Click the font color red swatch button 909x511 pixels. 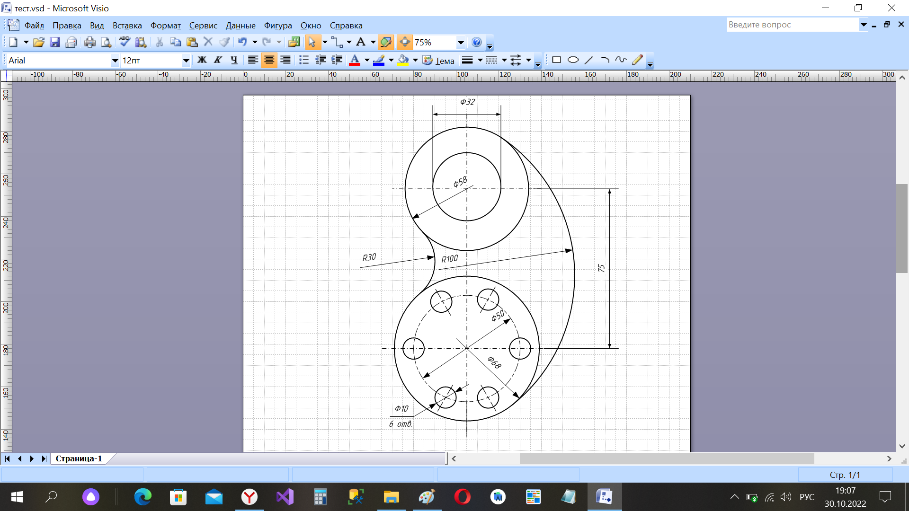pos(354,60)
